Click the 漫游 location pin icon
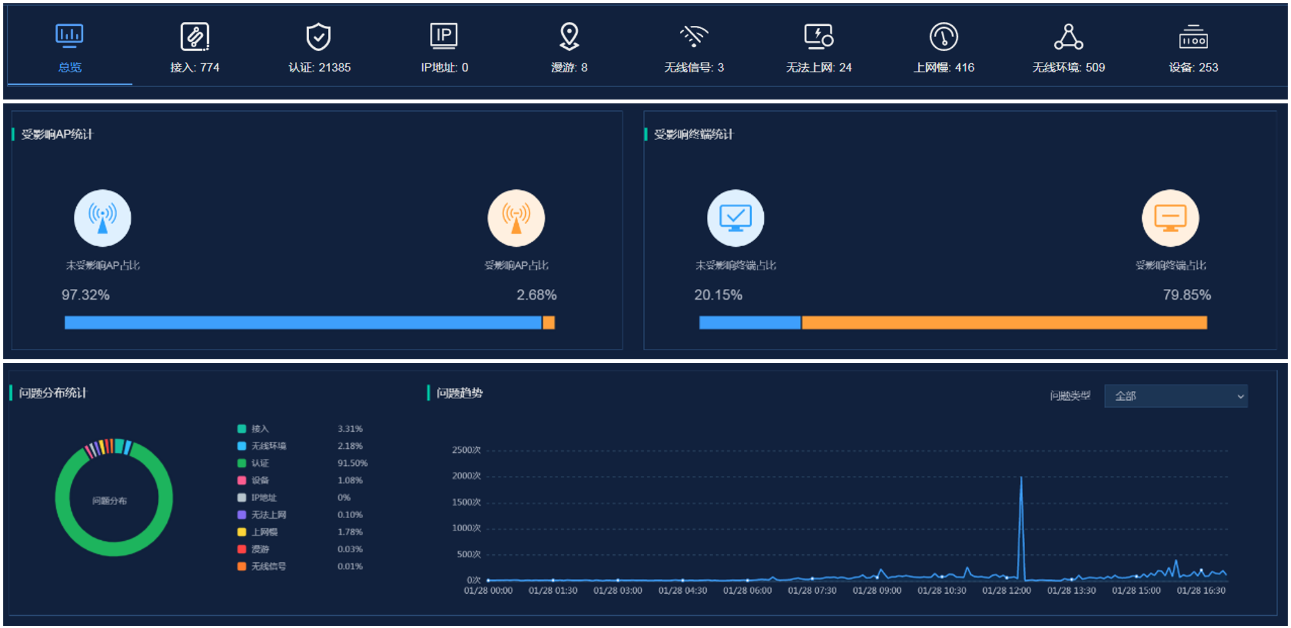 pos(569,36)
